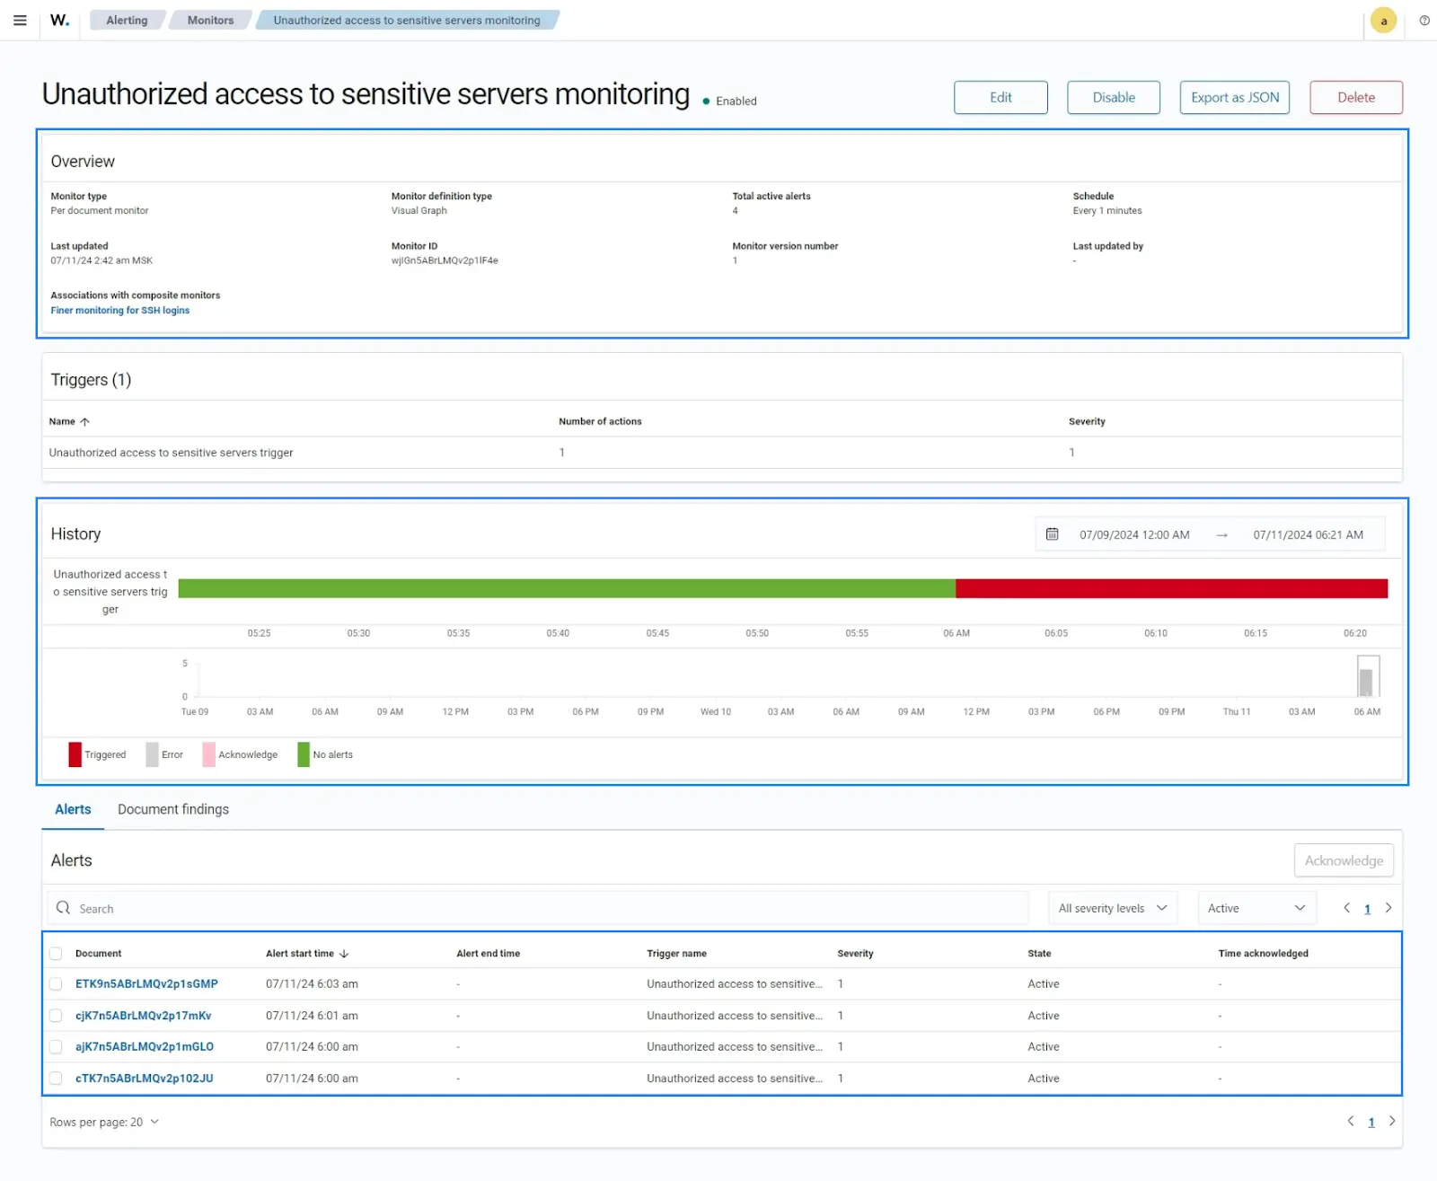Click page number 1 below alerts table
Image resolution: width=1437 pixels, height=1181 pixels.
pyautogui.click(x=1371, y=1122)
